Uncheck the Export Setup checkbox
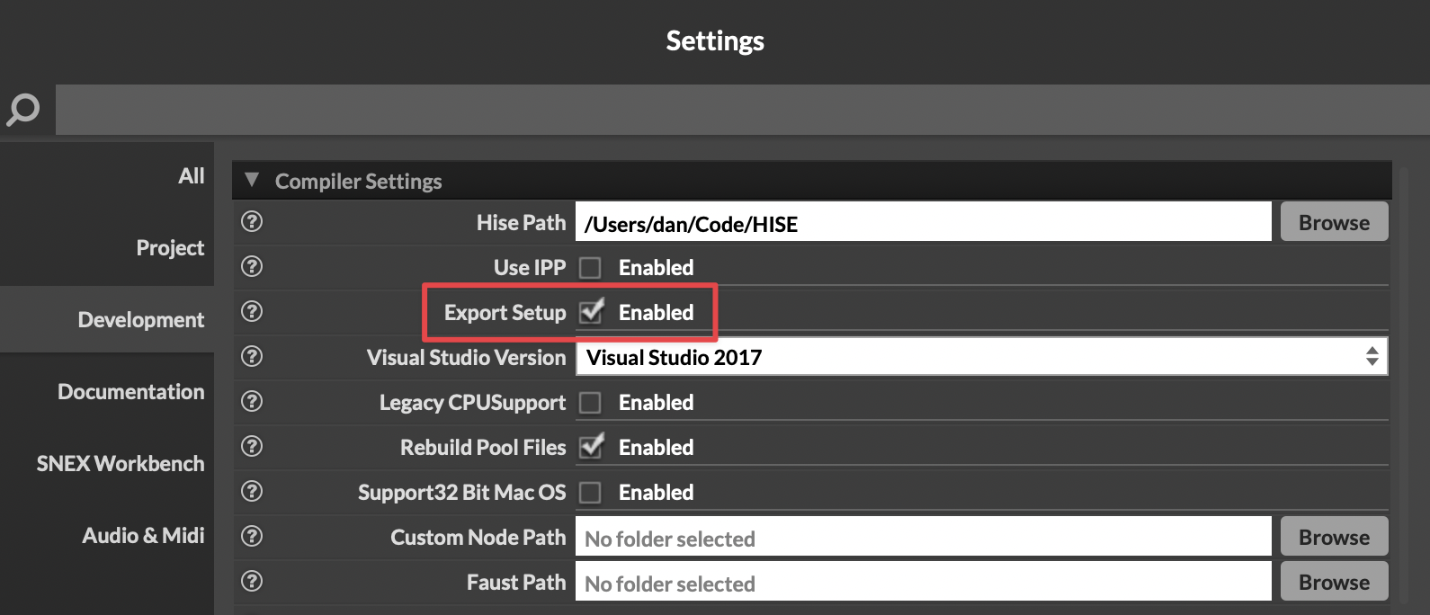Viewport: 1430px width, 615px height. pyautogui.click(x=590, y=312)
